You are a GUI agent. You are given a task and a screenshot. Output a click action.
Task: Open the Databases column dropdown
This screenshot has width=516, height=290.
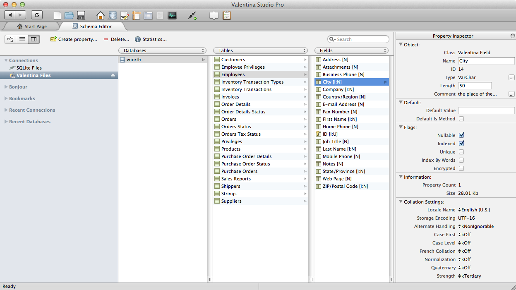(162, 50)
